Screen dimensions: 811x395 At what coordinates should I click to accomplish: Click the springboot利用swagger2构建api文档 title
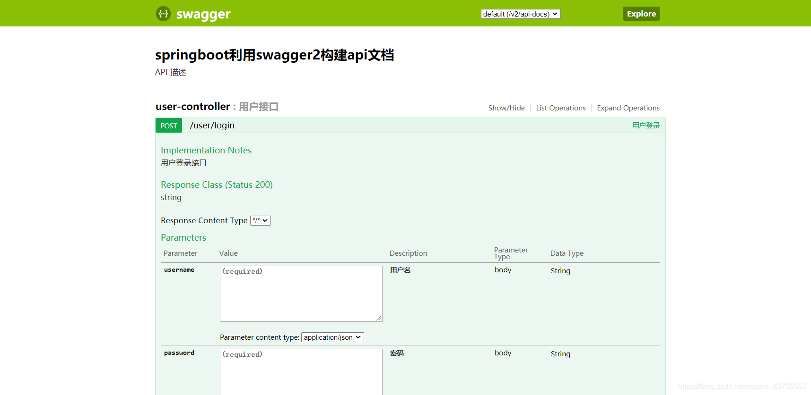coord(275,55)
